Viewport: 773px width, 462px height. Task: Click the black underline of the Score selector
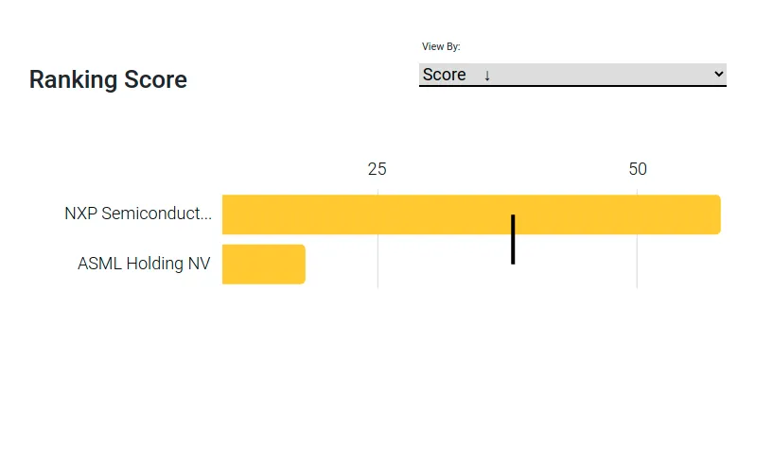(572, 86)
